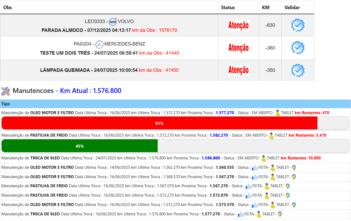351x221 pixels.
Task: Click the Mercedes-Benz star logo
Action: [99, 44]
